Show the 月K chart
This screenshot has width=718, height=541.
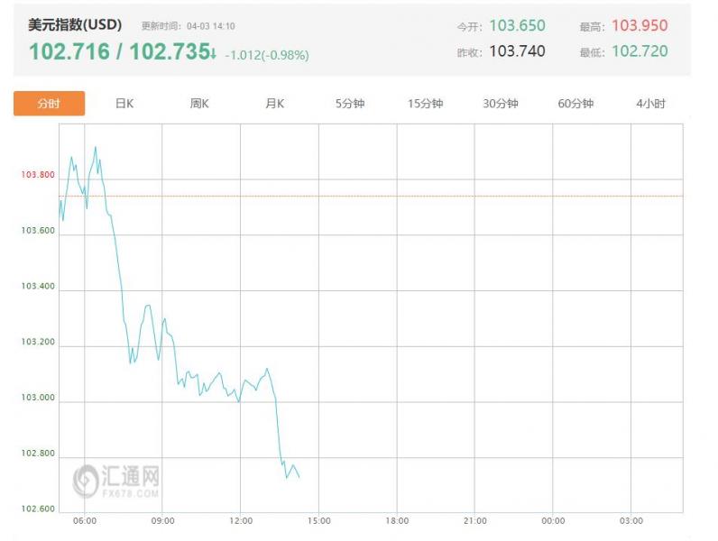(274, 104)
